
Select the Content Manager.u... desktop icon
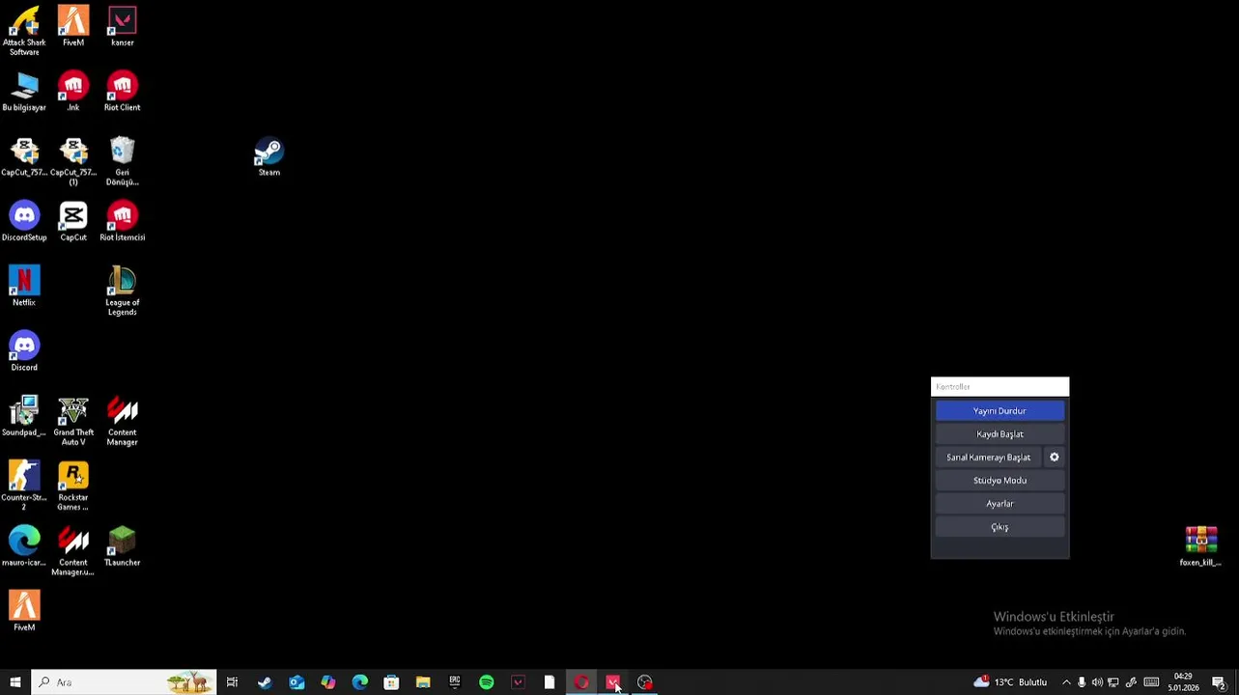coord(73,551)
